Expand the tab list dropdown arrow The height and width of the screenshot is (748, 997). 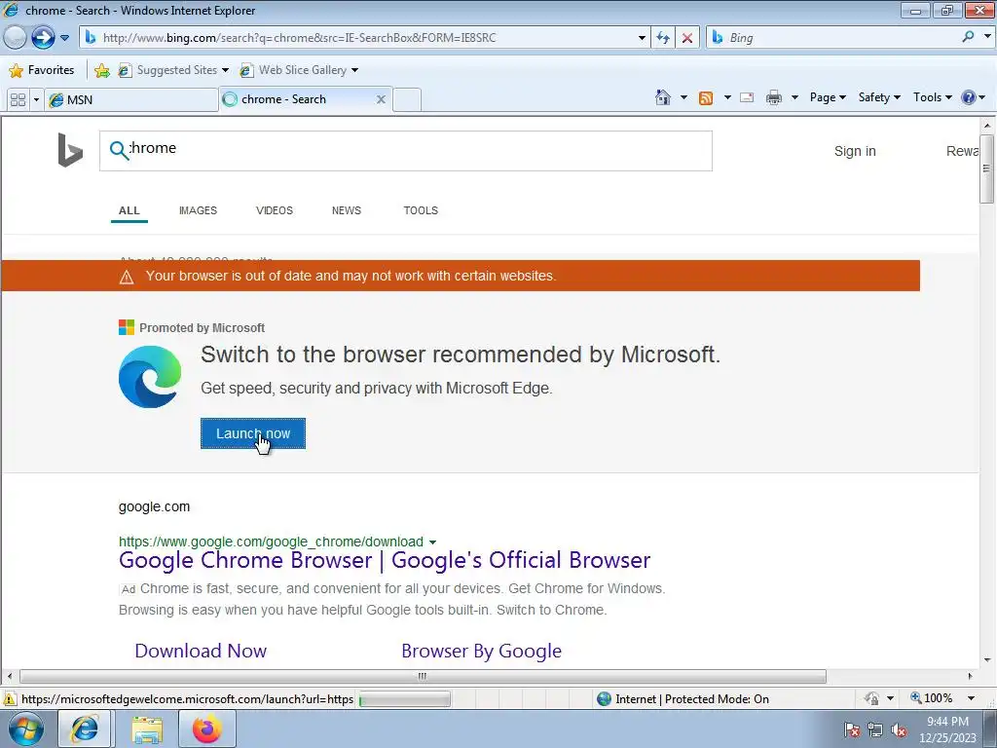(x=36, y=100)
